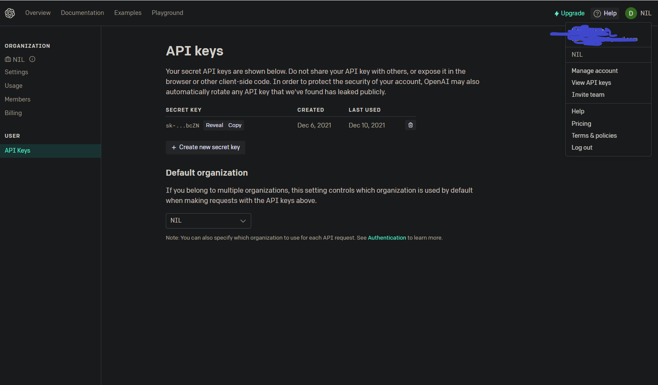Viewport: 658px width, 385px height.
Task: Expand the dropdown chevron in organization selector
Action: pos(243,221)
